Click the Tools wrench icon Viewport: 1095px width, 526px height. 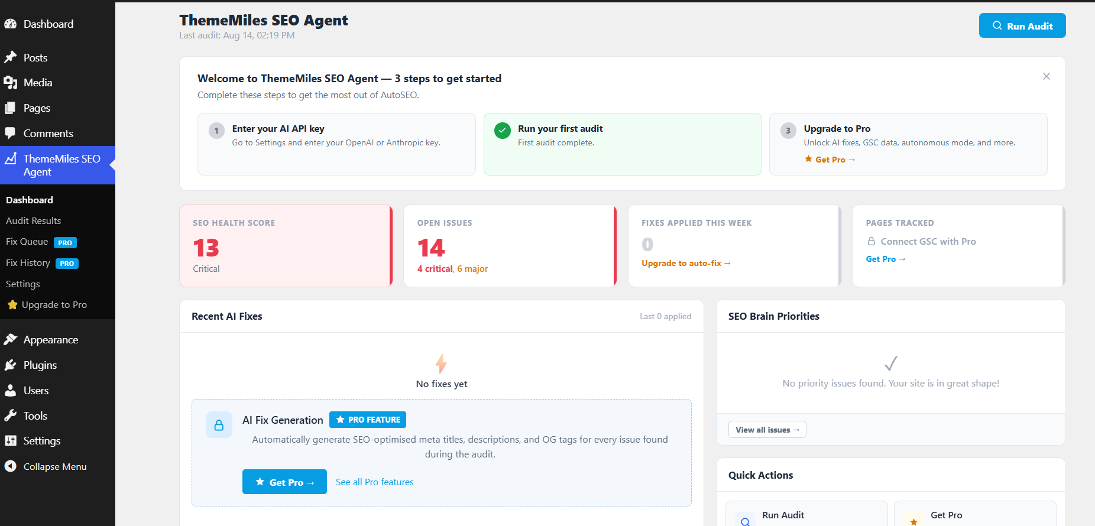pos(10,415)
